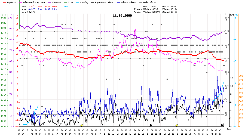Click the max temperature value 11.8°C
This screenshot has height=136, width=245.
(32, 6)
